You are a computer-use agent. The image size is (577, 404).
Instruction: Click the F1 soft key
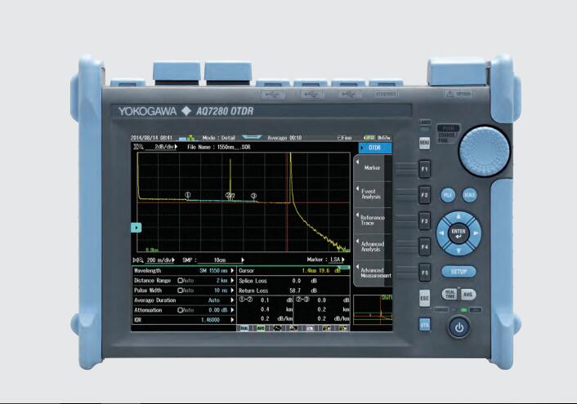pyautogui.click(x=424, y=169)
